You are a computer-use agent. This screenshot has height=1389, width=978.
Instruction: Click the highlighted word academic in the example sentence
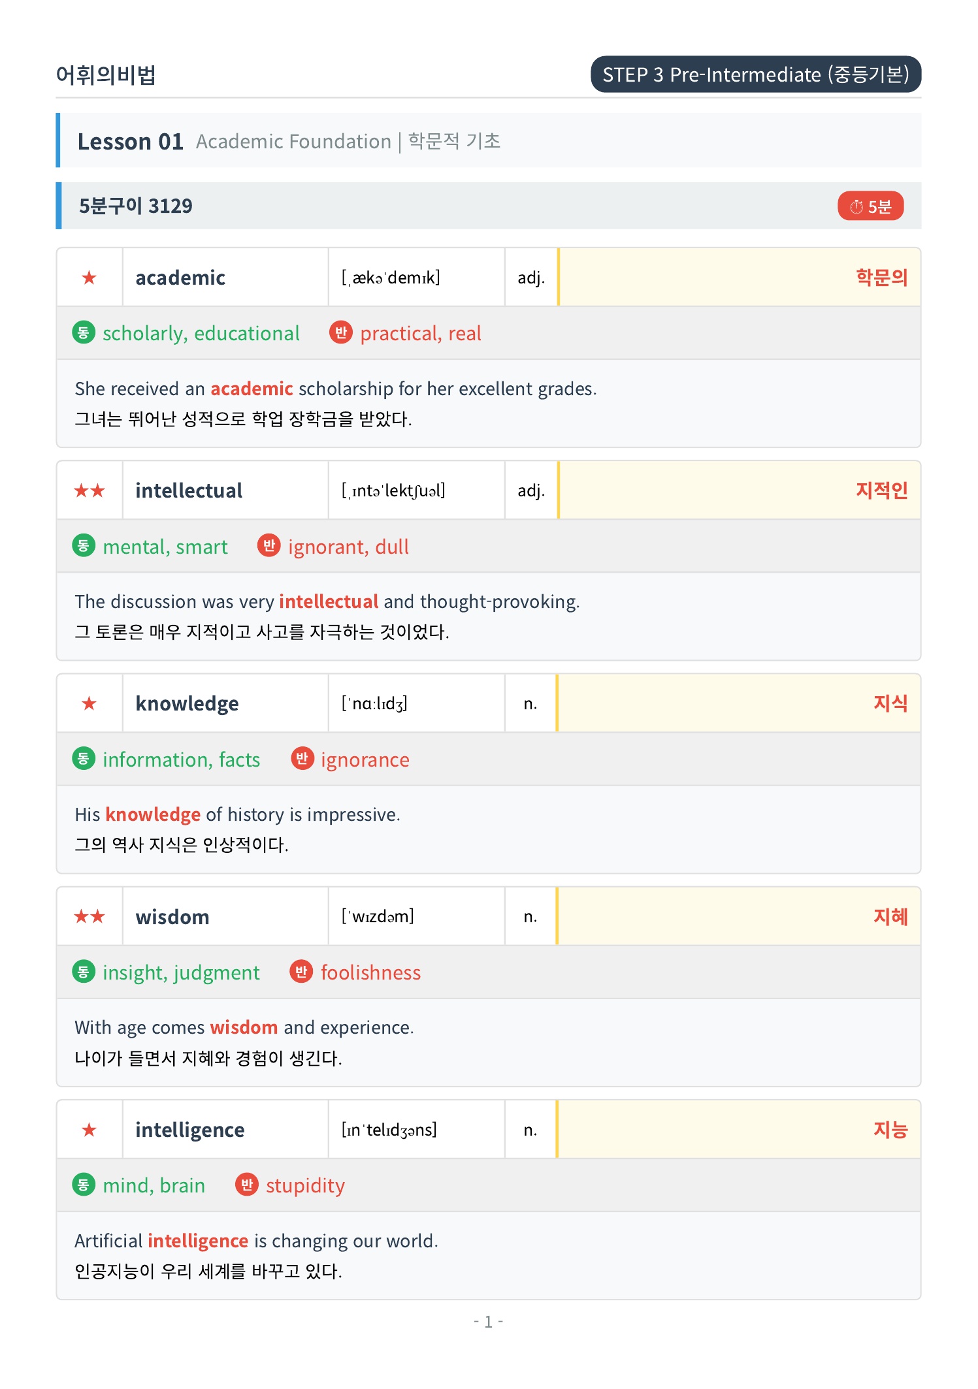tap(252, 389)
